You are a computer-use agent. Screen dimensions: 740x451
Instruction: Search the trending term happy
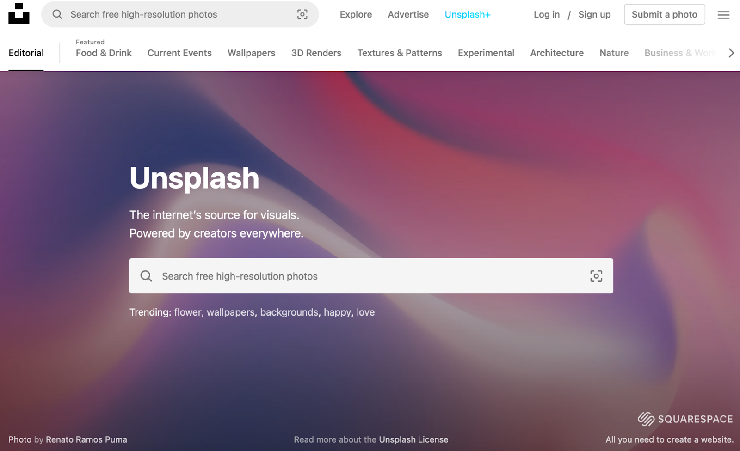338,312
